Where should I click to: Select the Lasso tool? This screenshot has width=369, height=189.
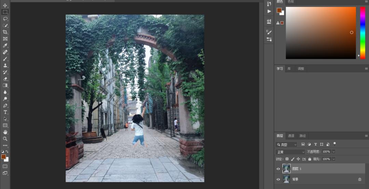click(x=5, y=19)
